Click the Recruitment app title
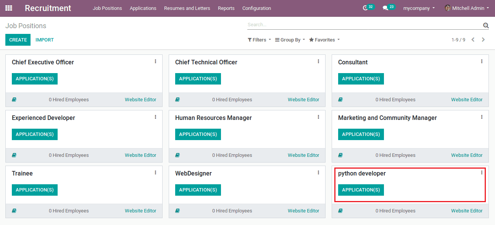This screenshot has height=225, width=495. pos(48,8)
